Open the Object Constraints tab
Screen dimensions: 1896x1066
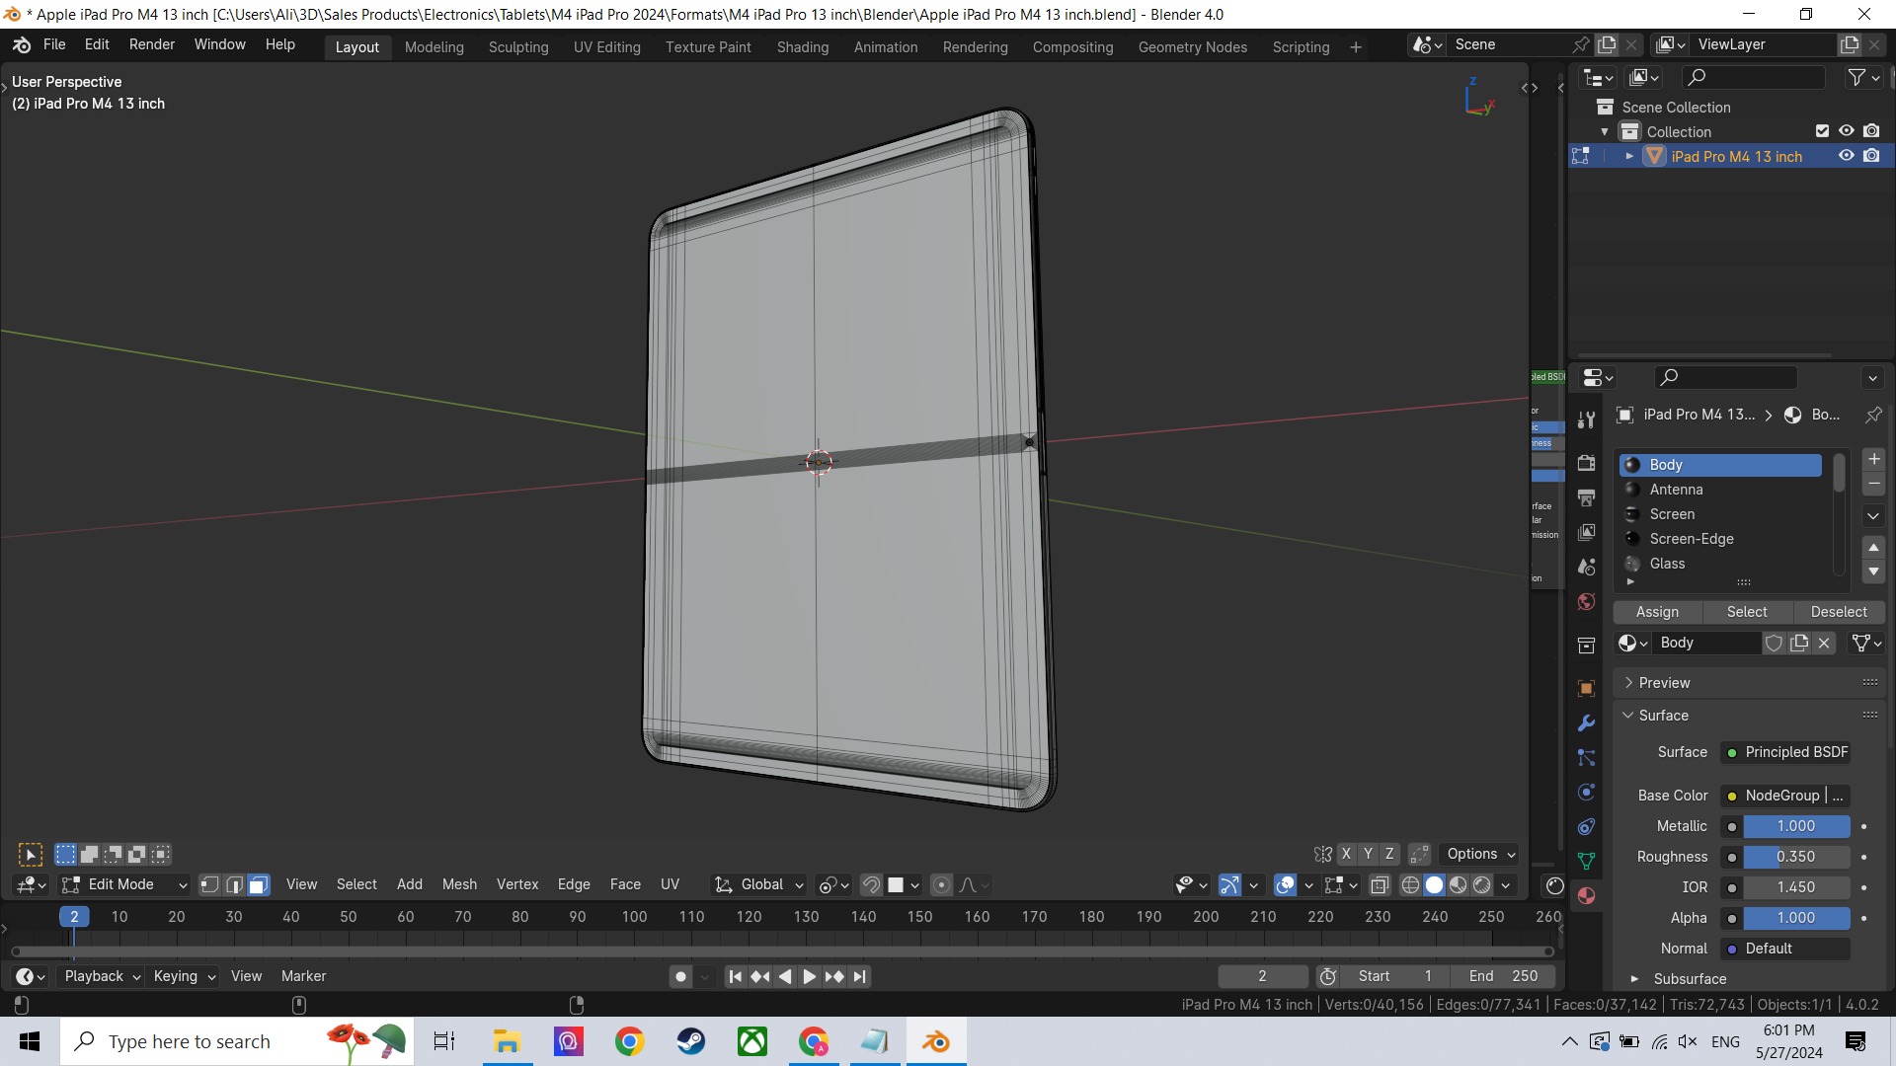coord(1586,826)
